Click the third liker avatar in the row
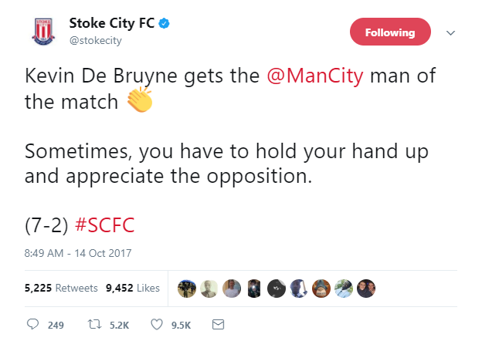The height and width of the screenshot is (341, 482). pyautogui.click(x=231, y=288)
